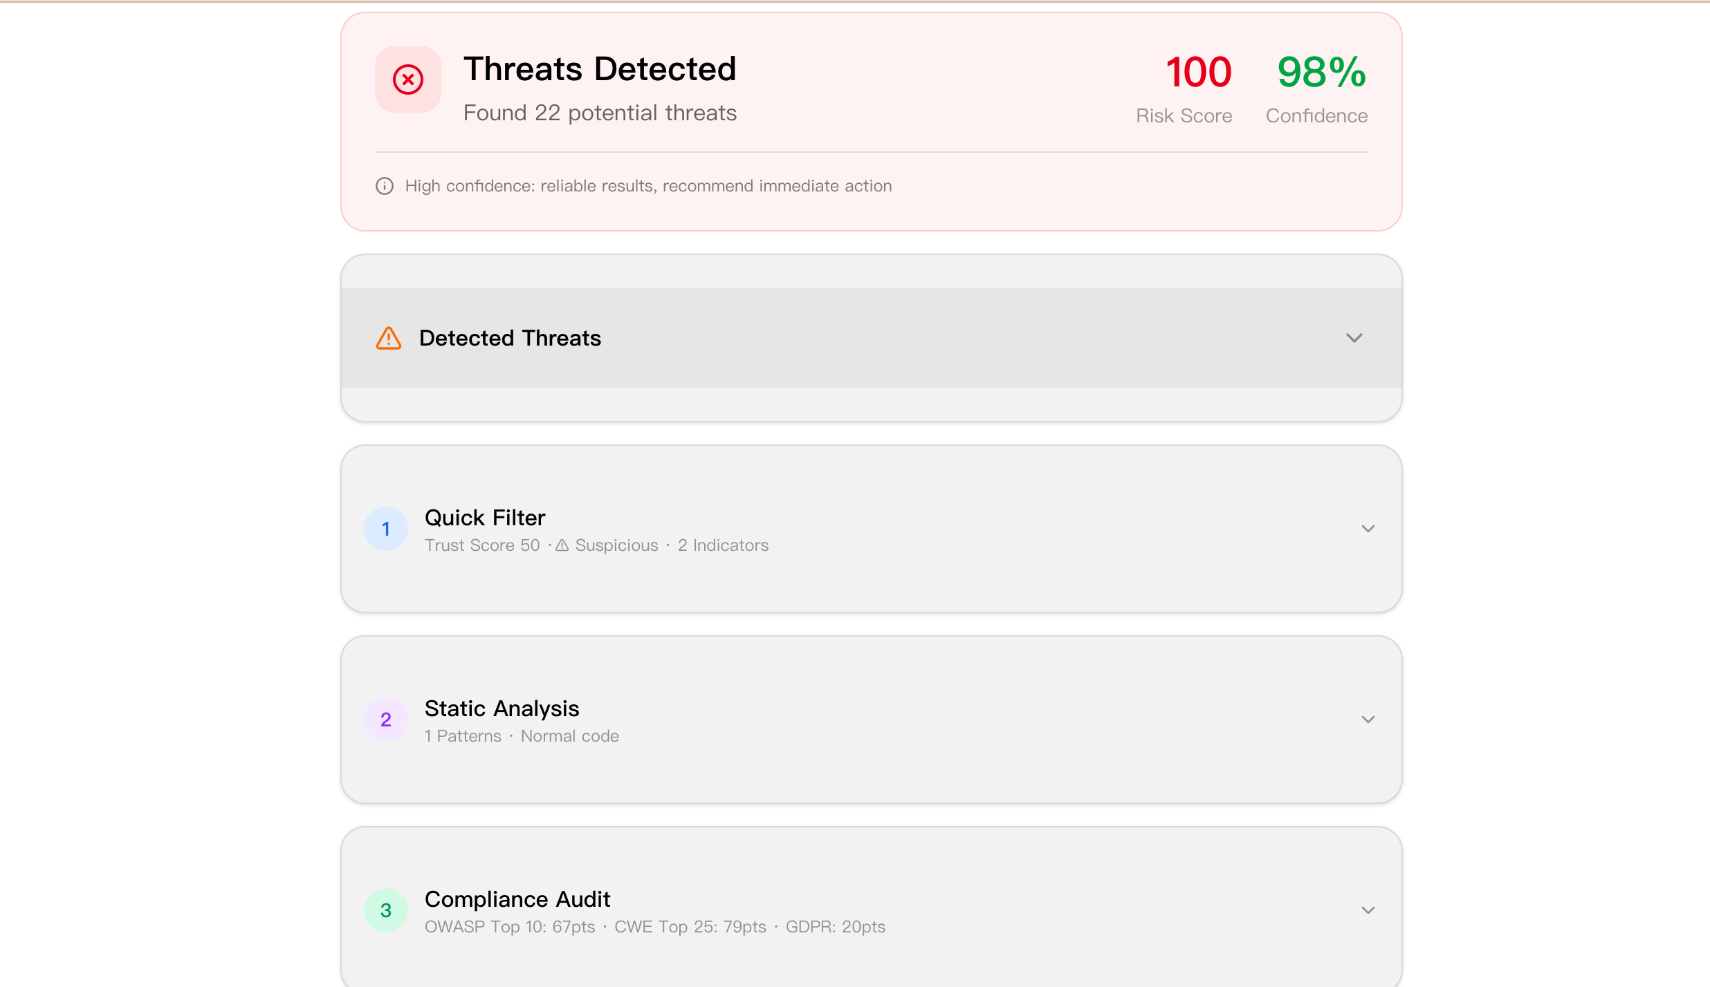Select the Risk Score value 100

(x=1198, y=71)
